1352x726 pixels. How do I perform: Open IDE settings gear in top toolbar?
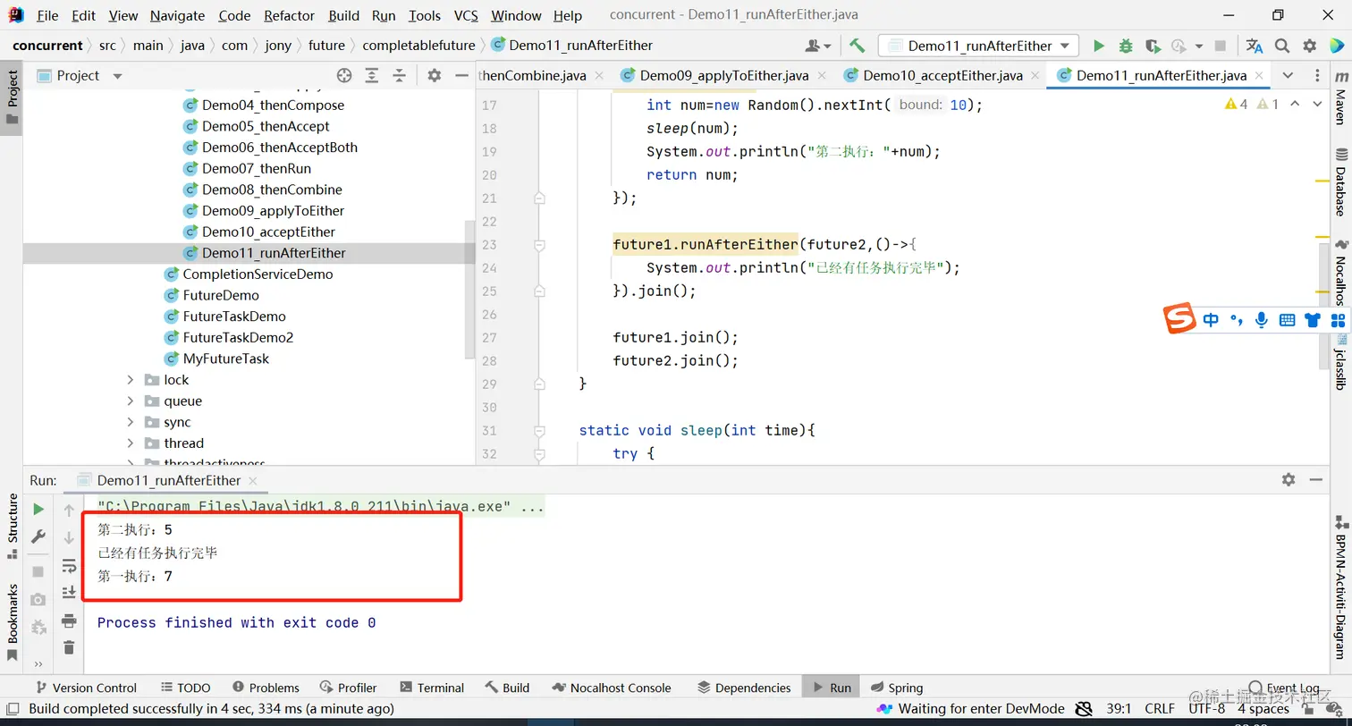pos(1310,46)
